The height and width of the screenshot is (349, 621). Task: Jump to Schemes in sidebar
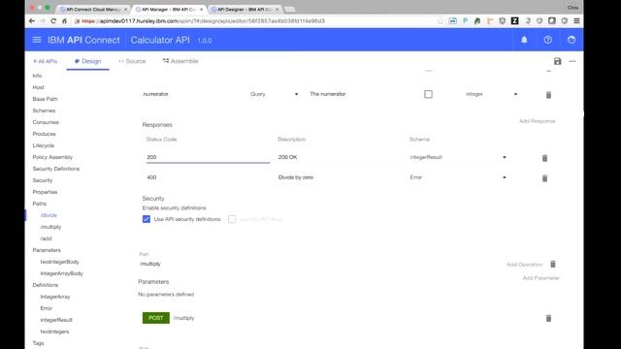[x=44, y=111]
